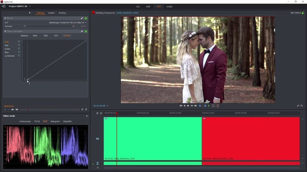Select the Luminance curve channel

pyautogui.click(x=10, y=56)
